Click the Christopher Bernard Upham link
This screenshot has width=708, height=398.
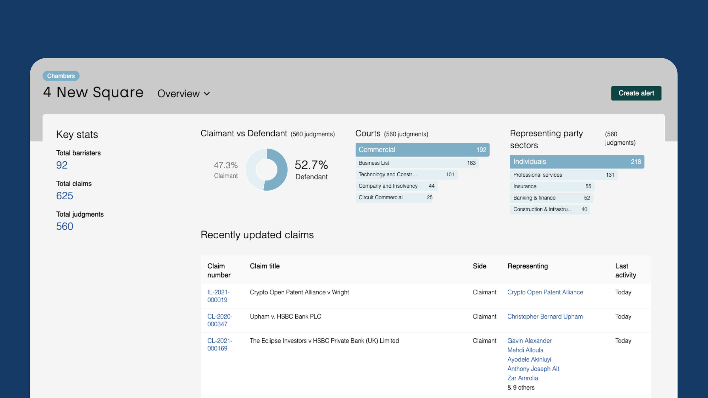[x=545, y=316]
